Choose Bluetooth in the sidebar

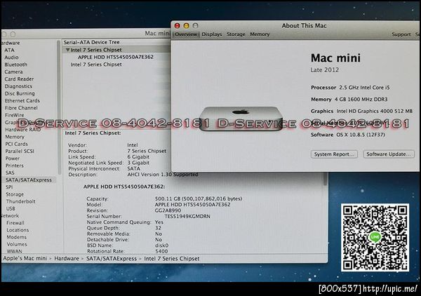click(x=16, y=65)
